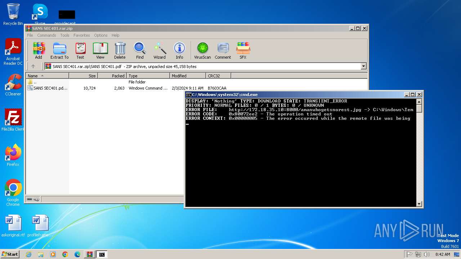Open CCleaner desktop icon
Screen dimensions: 461x259
[13, 85]
